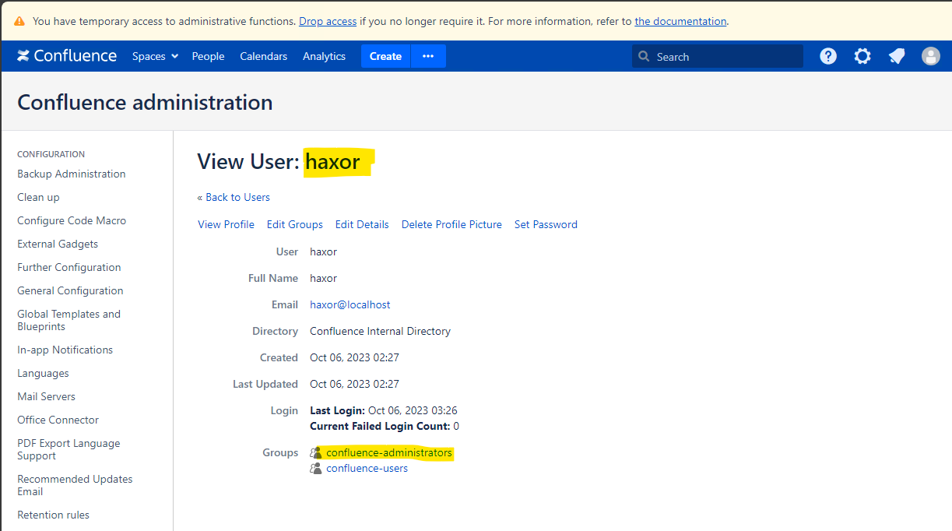Viewport: 952px width, 531px height.
Task: Open View Profile link
Action: point(226,224)
